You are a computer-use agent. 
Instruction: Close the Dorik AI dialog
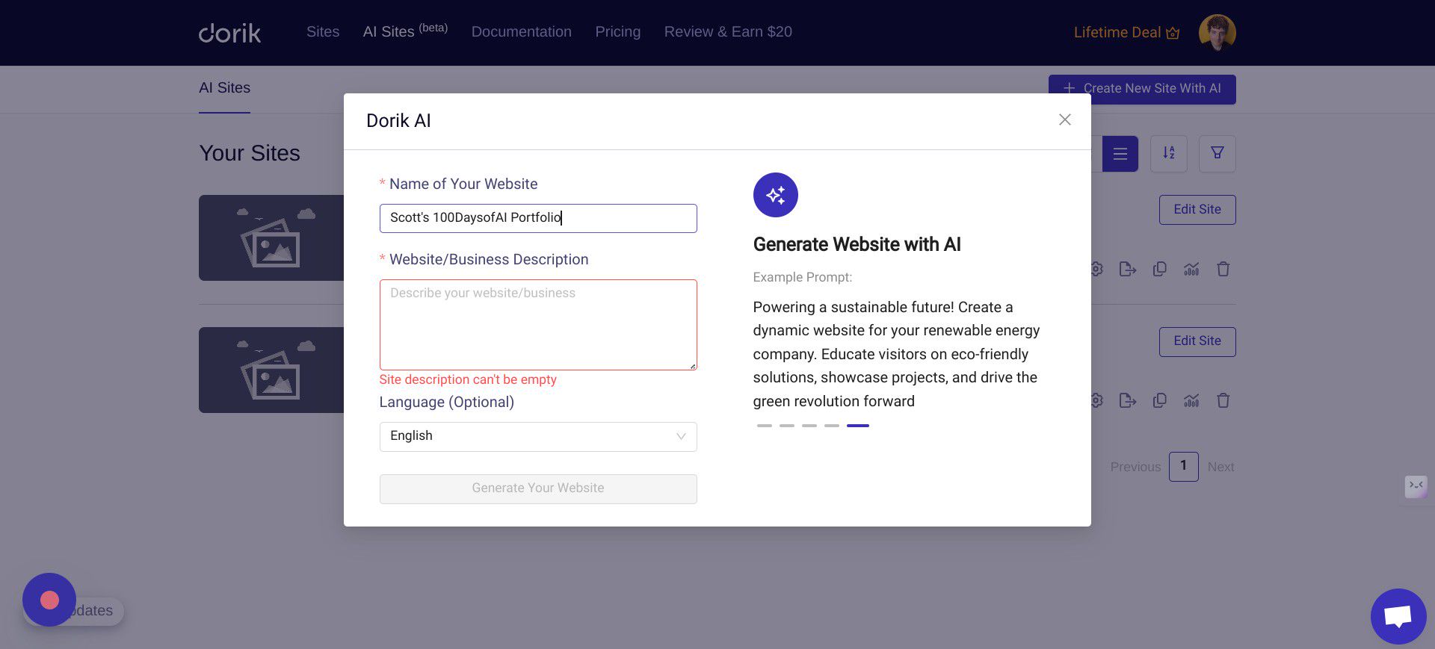tap(1064, 119)
